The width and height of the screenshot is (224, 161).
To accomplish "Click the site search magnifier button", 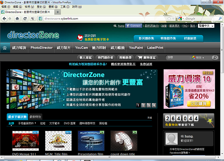I will (215, 57).
